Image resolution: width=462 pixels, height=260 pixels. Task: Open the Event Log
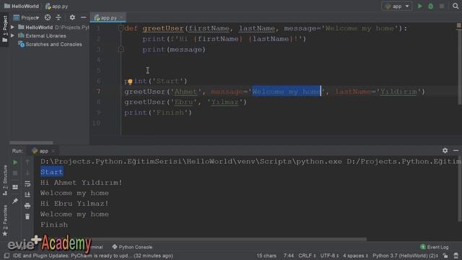[x=435, y=247]
